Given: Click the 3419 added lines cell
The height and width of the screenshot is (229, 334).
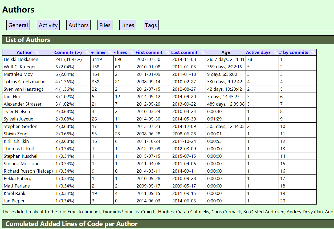Looking at the screenshot, I should 102,59.
